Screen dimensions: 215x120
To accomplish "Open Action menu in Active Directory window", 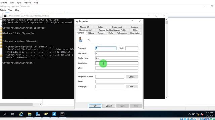I will pyautogui.click(x=3, y=10).
